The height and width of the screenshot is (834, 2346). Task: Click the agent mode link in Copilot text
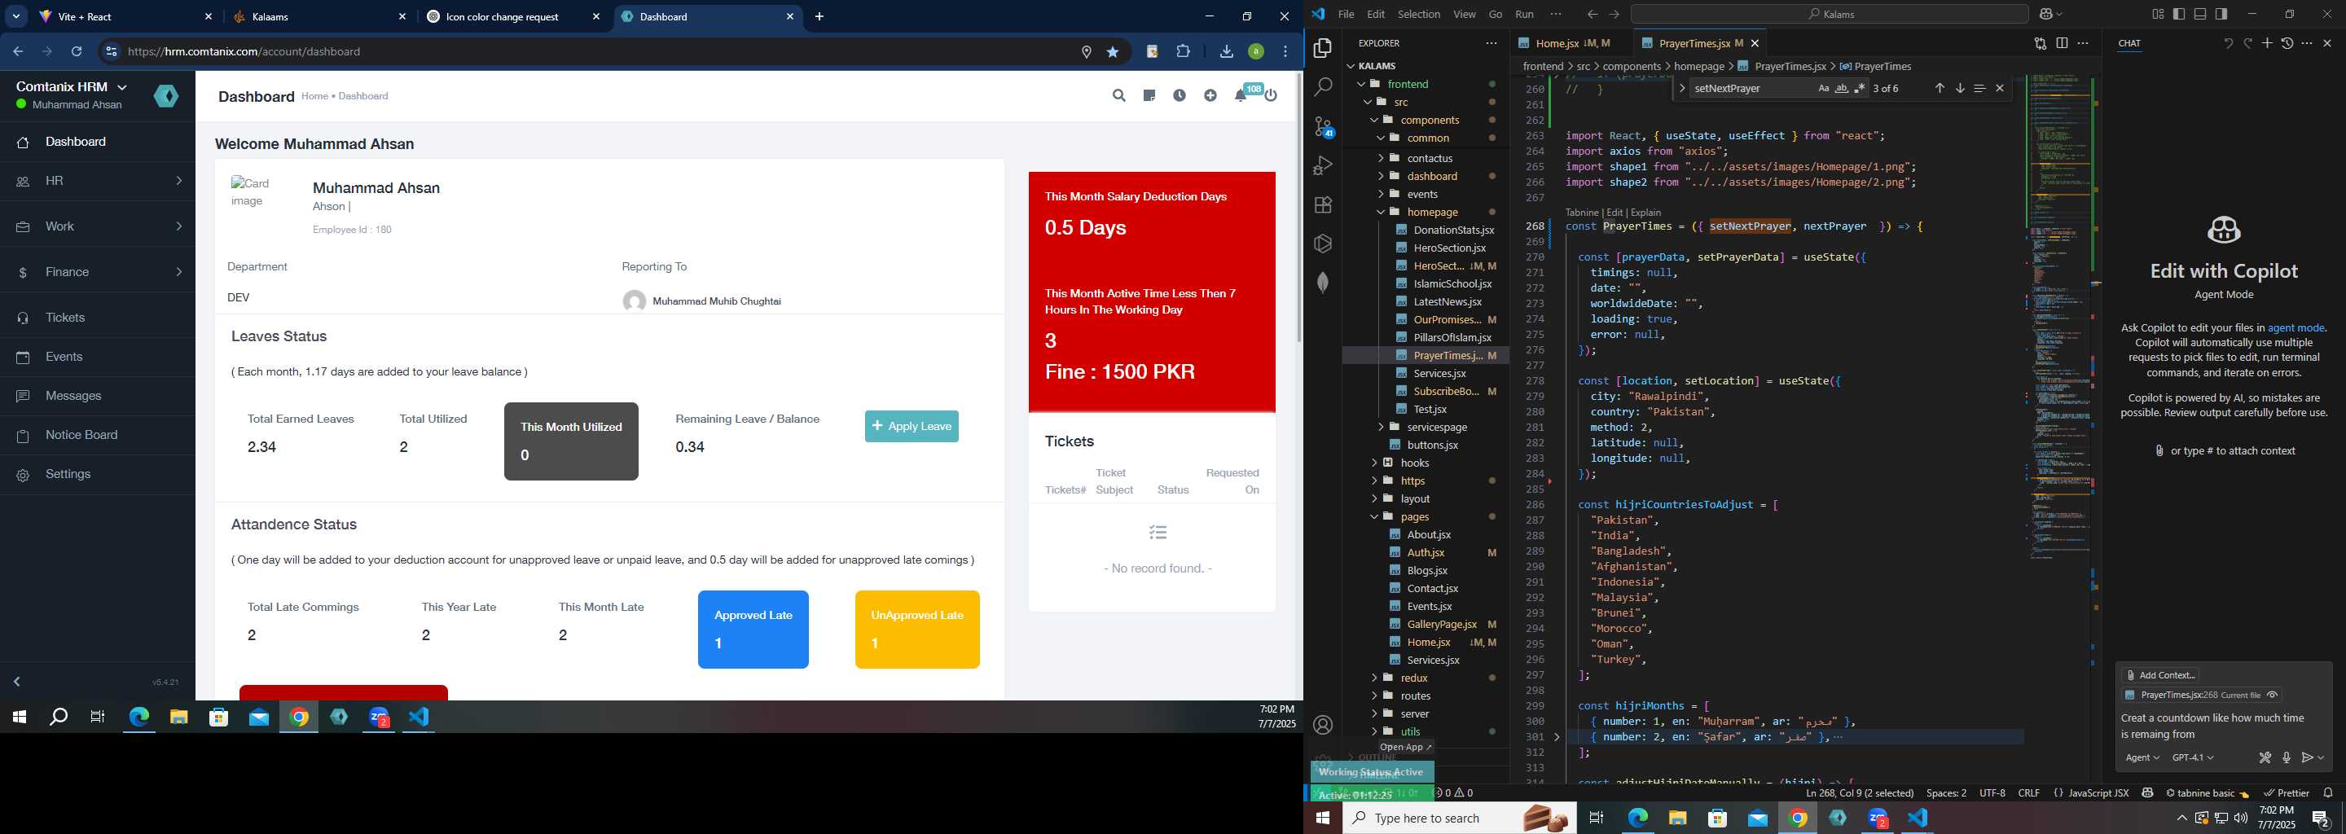click(2295, 327)
